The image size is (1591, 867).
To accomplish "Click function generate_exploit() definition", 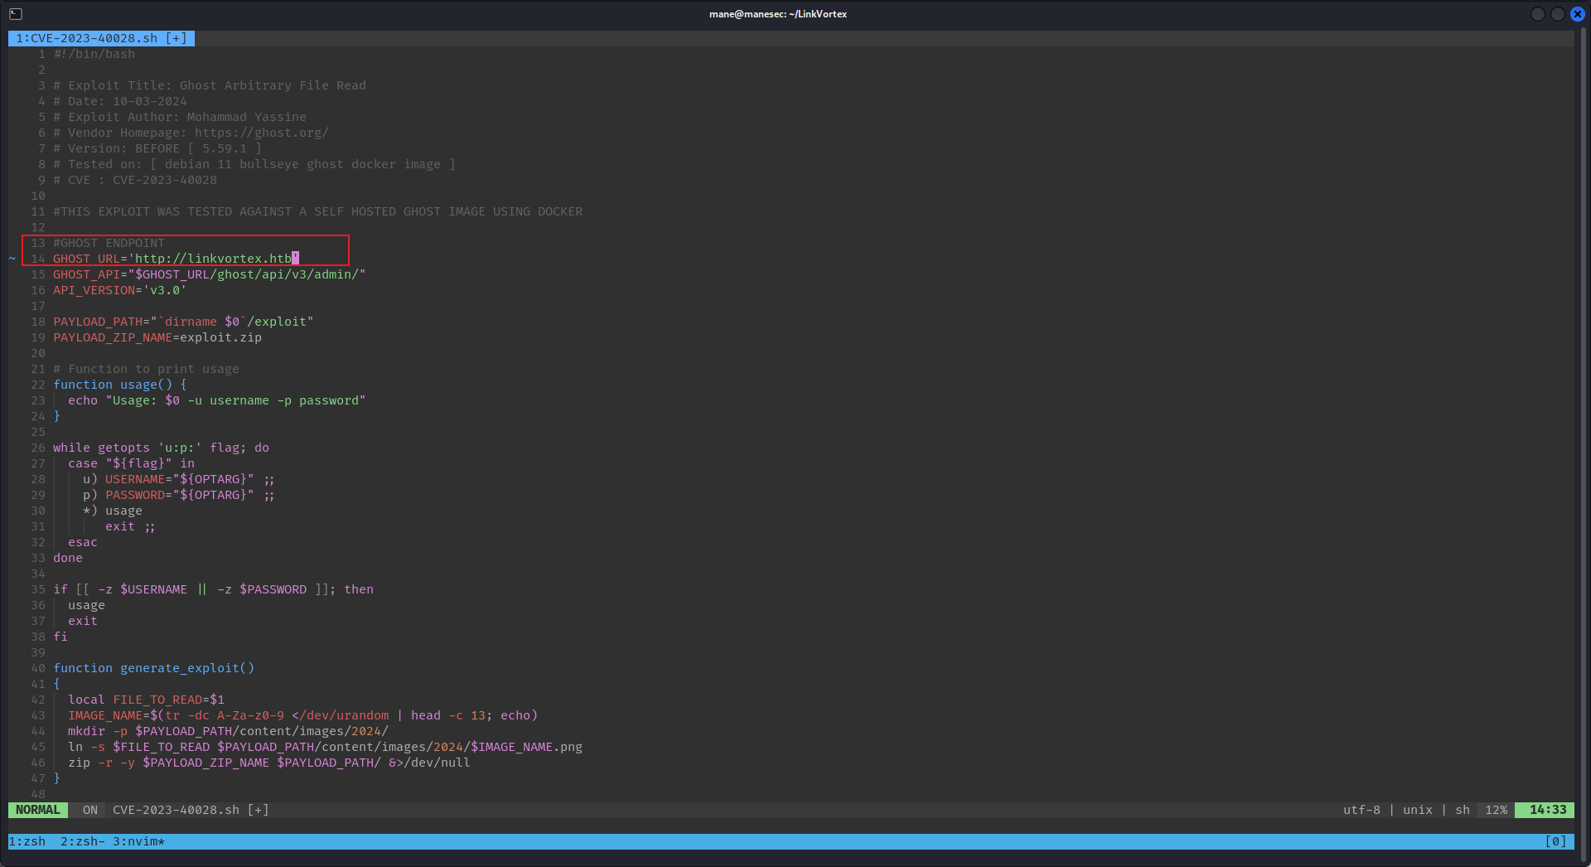I will click(x=154, y=668).
